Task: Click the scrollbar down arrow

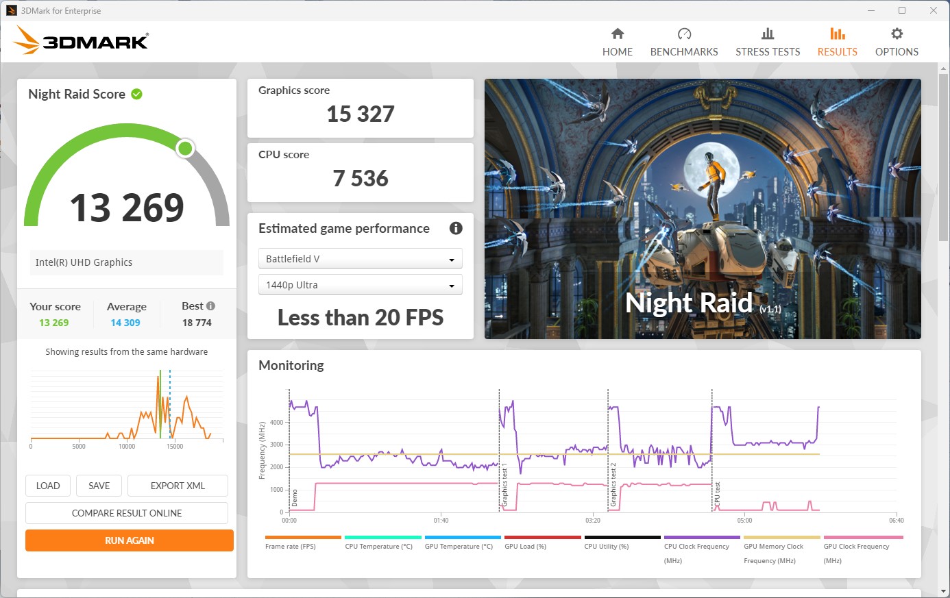Action: (x=944, y=590)
